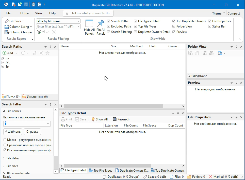Uncheck the D:\ drive search path

[3, 63]
